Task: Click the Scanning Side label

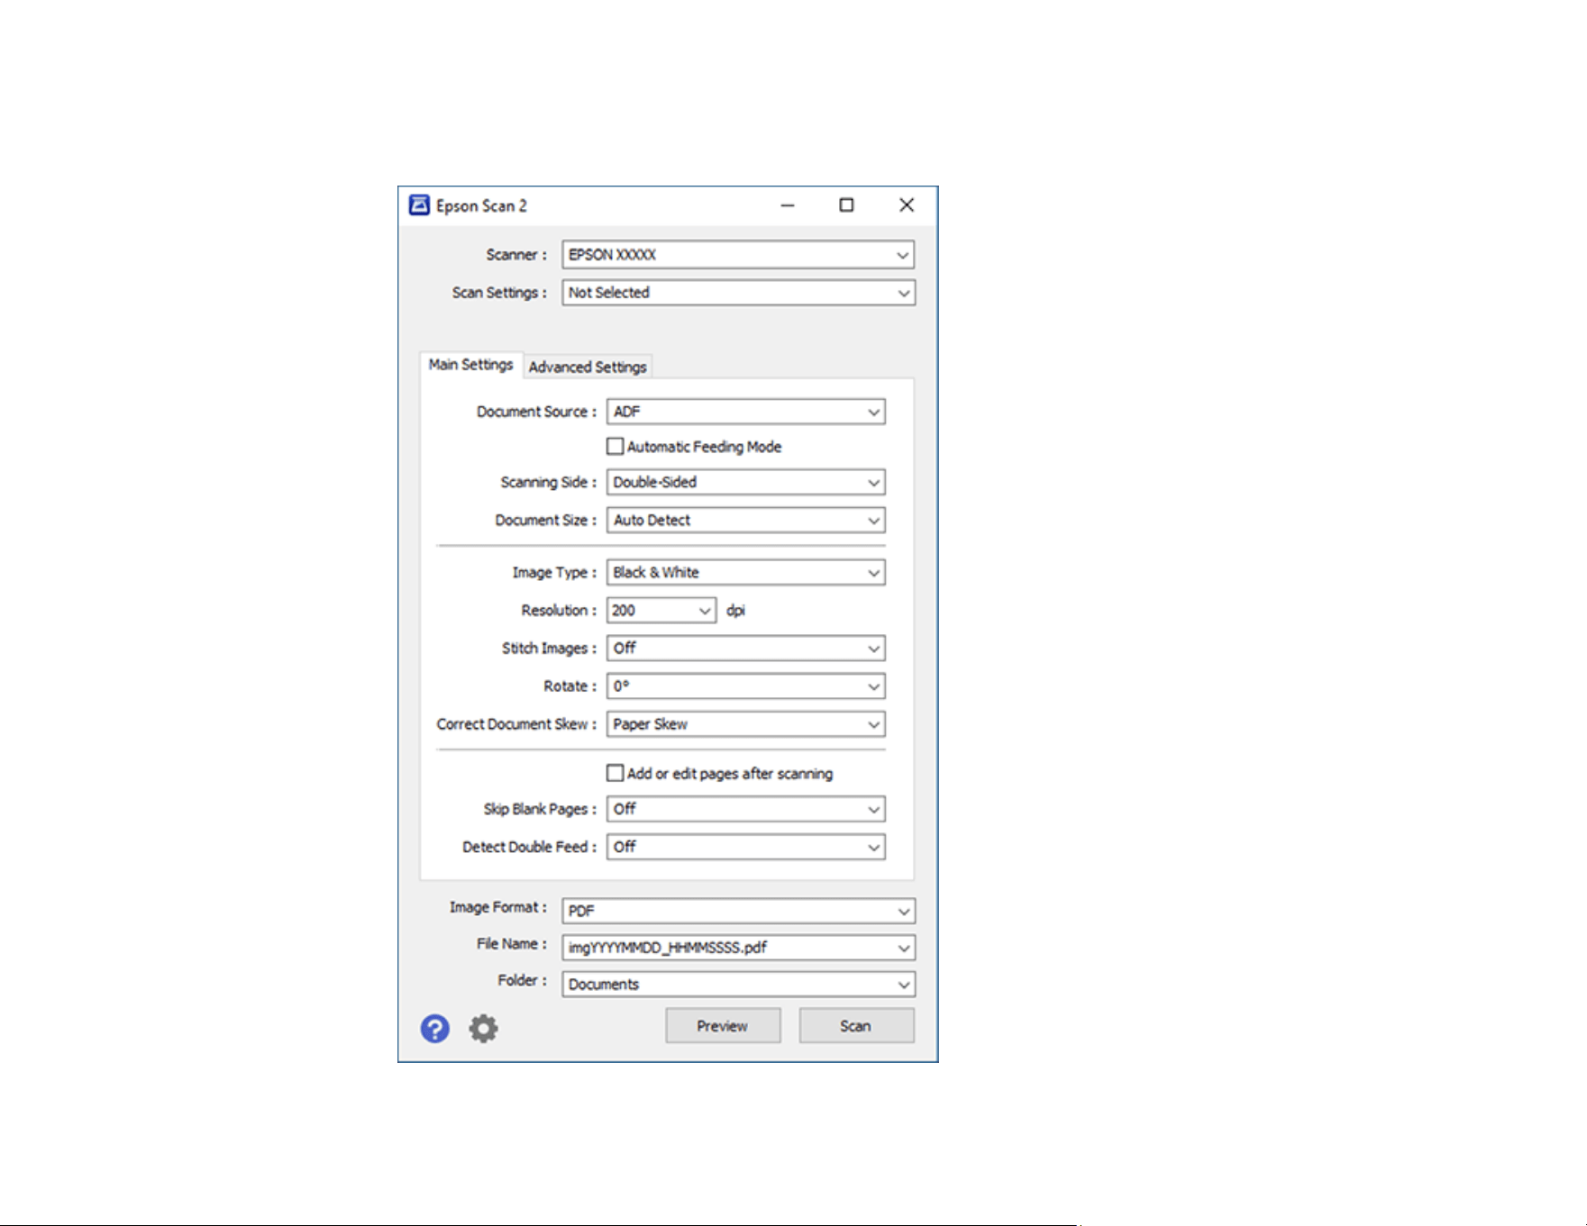Action: click(x=549, y=482)
